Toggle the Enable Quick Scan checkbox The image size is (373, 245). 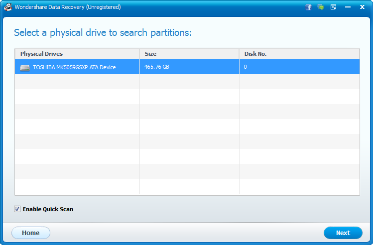pos(17,209)
